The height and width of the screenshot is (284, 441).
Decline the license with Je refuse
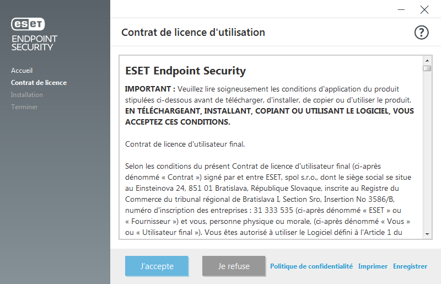coord(234,266)
